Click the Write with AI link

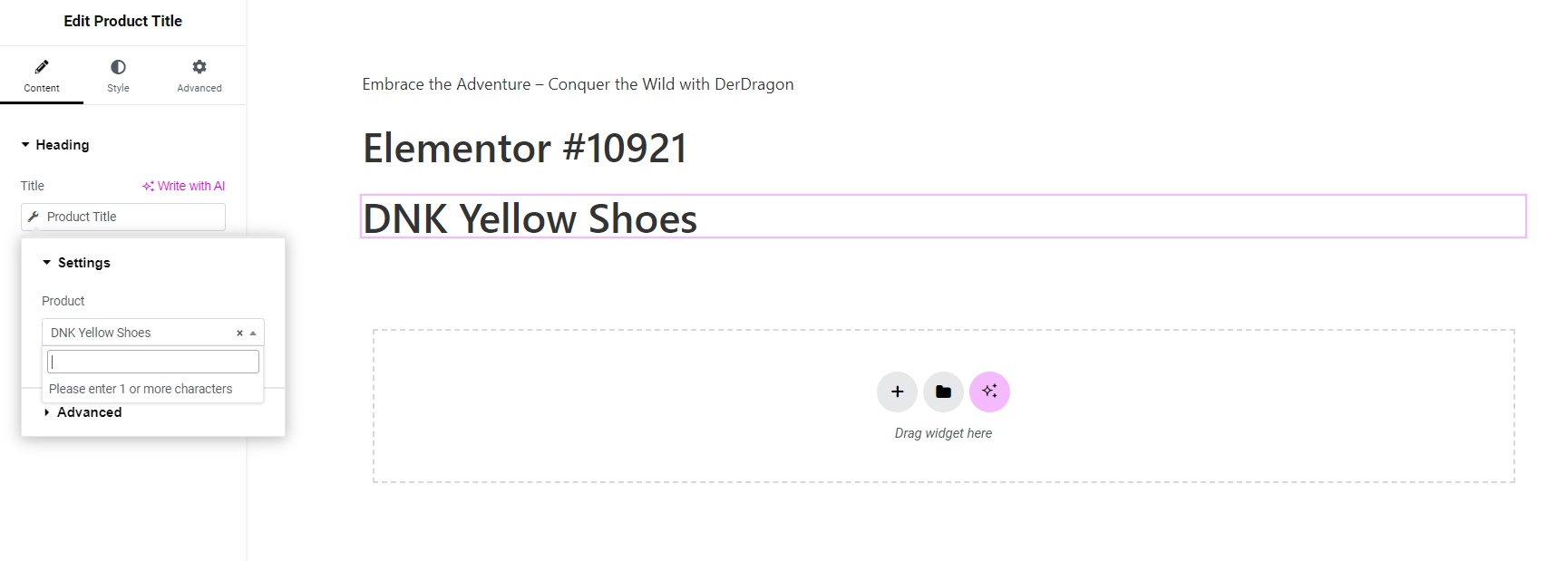click(x=184, y=186)
